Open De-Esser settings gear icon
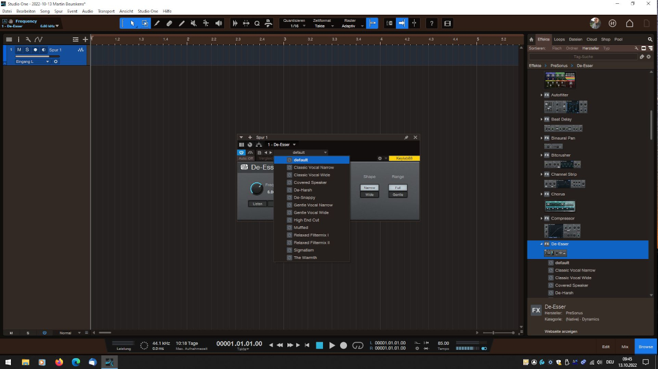Viewport: 658px width, 369px height. 379,158
